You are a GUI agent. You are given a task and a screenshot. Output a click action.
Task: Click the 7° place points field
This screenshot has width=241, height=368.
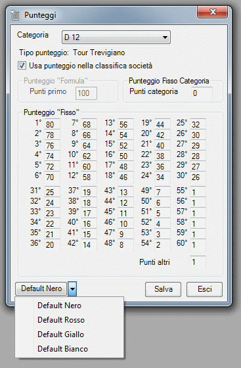[89, 124]
